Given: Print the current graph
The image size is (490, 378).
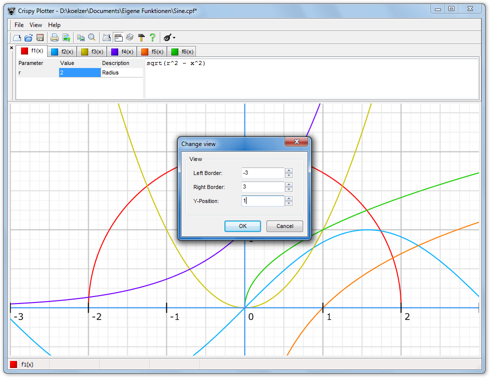Looking at the screenshot, I should (x=54, y=37).
